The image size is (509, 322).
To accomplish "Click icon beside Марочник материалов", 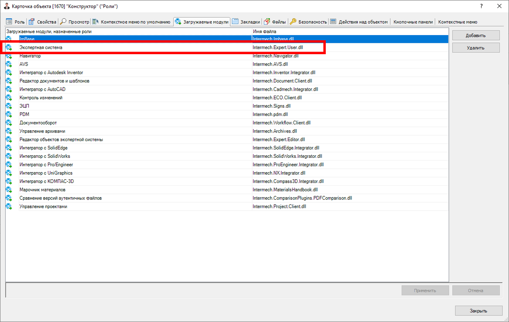I will tap(9, 190).
